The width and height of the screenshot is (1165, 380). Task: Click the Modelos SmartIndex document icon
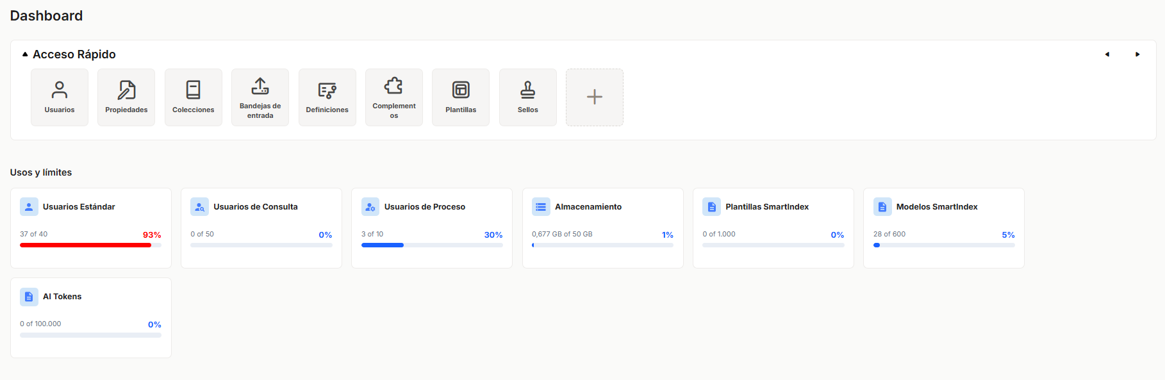882,207
